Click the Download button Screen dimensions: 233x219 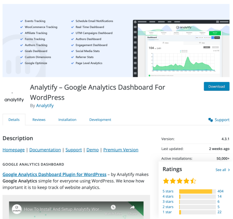pyautogui.click(x=216, y=86)
